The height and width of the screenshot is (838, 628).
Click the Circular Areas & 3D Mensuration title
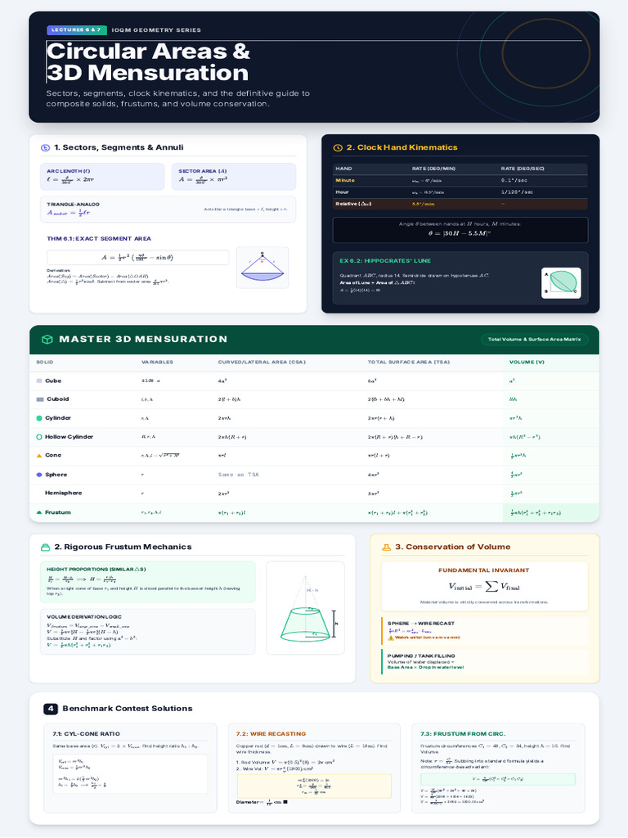[x=148, y=62]
